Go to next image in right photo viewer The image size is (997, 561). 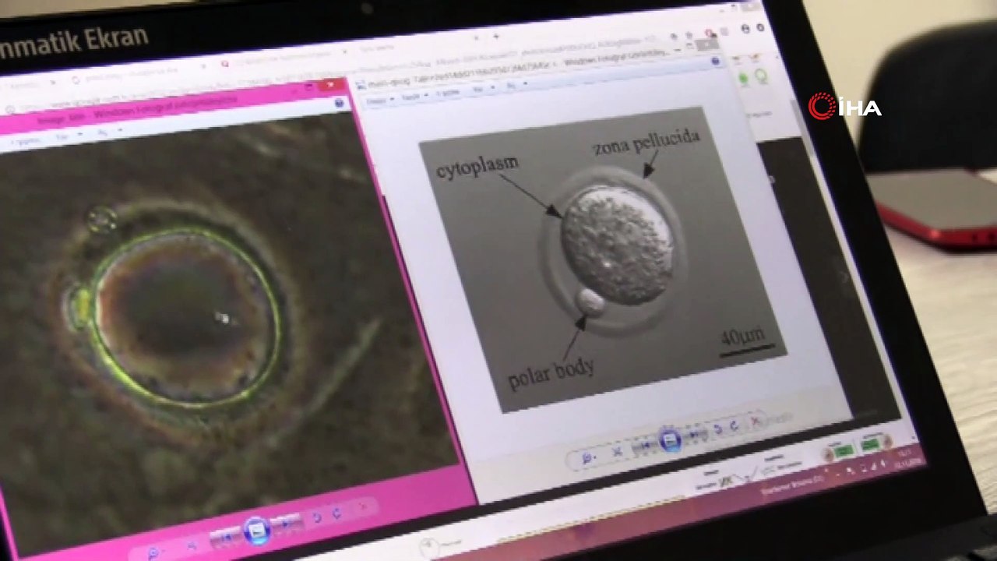696,435
